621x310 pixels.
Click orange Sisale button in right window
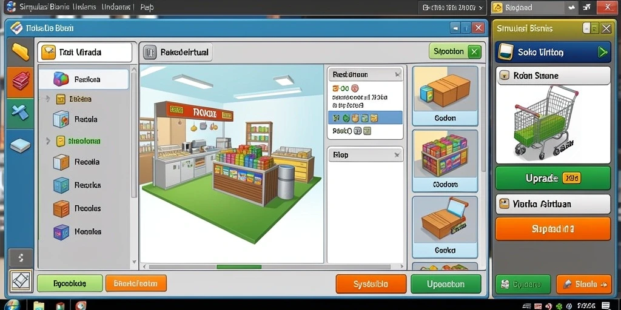tap(583, 284)
